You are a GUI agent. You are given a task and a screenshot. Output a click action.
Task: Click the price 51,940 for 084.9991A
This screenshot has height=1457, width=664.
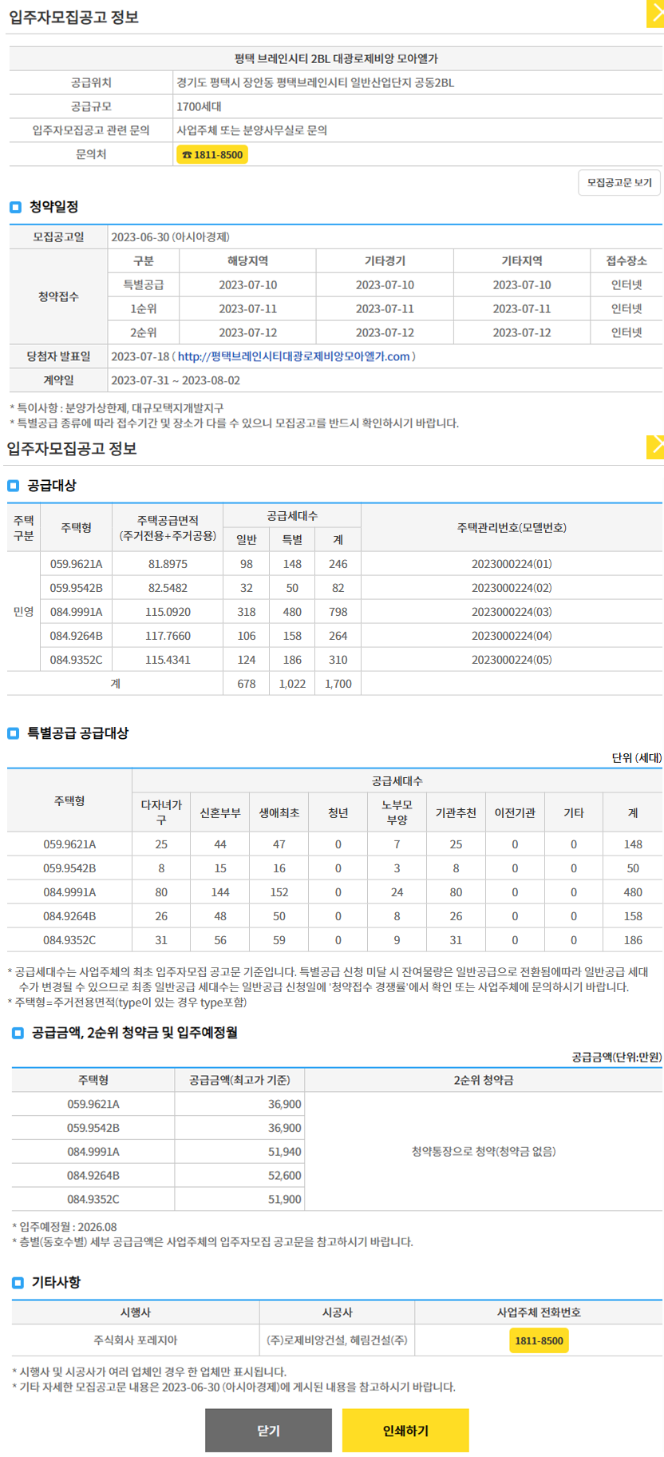285,1151
